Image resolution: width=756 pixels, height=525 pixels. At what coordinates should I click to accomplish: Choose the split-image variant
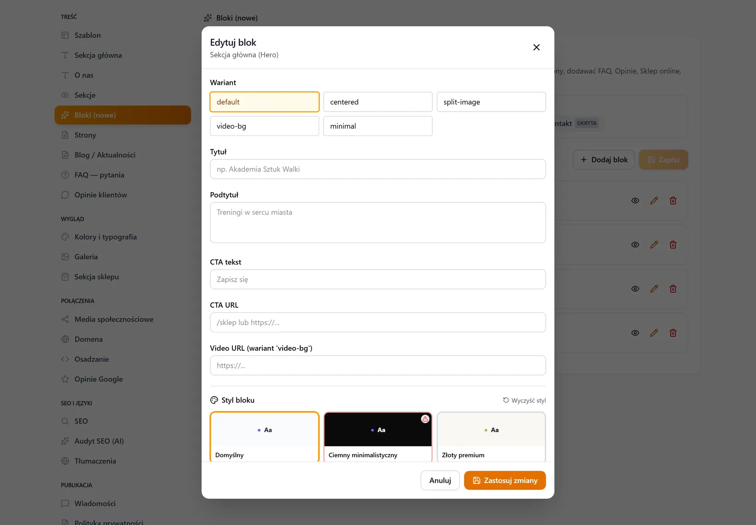491,102
